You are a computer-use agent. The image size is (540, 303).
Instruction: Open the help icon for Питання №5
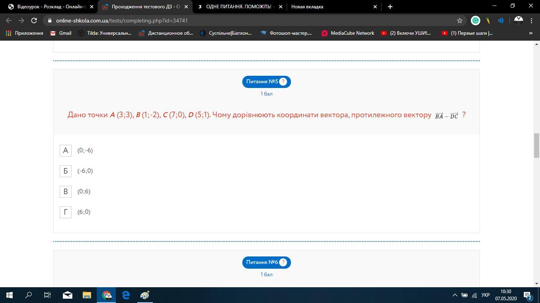[283, 82]
